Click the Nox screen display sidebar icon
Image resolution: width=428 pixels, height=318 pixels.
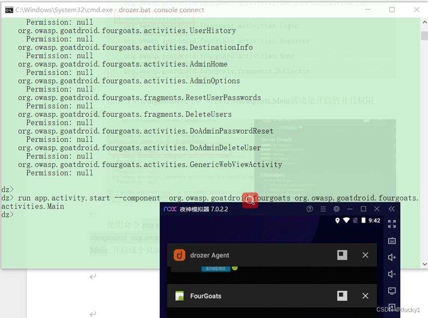tap(392, 291)
